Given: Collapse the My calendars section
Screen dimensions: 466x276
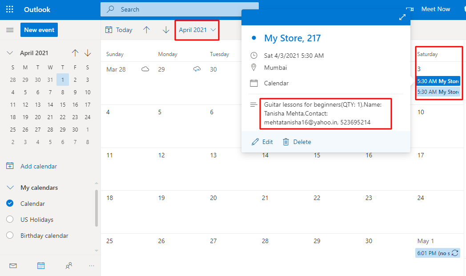Looking at the screenshot, I should pos(10,188).
